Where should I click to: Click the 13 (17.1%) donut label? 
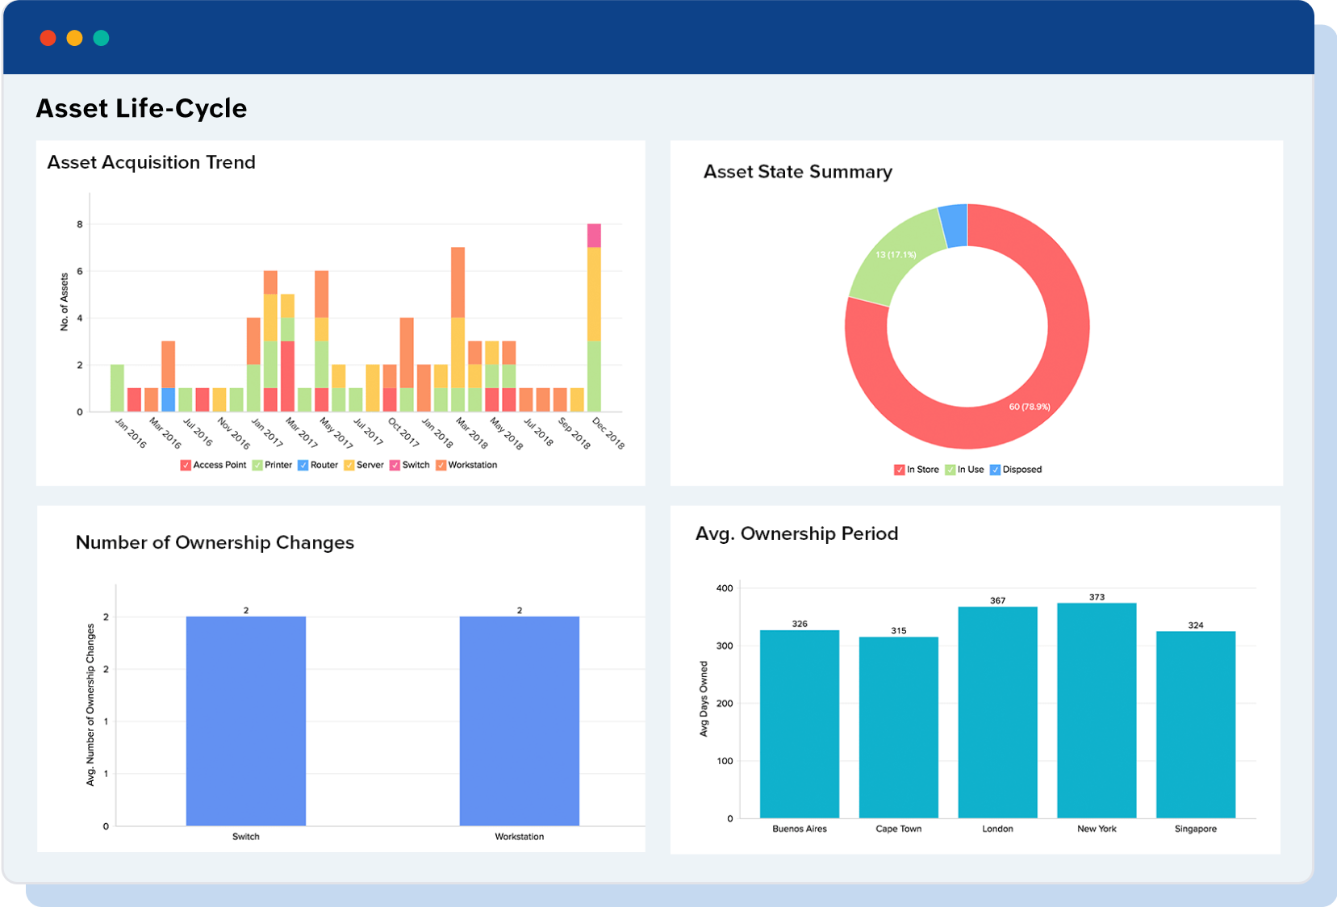coord(896,255)
